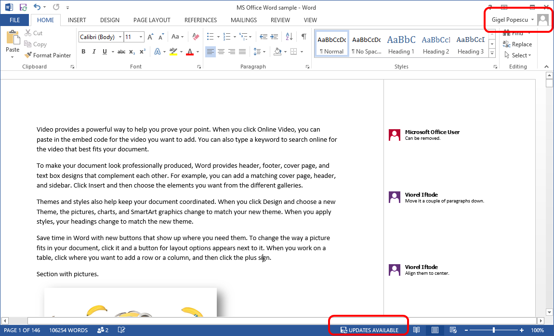Align paragraph text to the right
The image size is (554, 336).
point(231,52)
